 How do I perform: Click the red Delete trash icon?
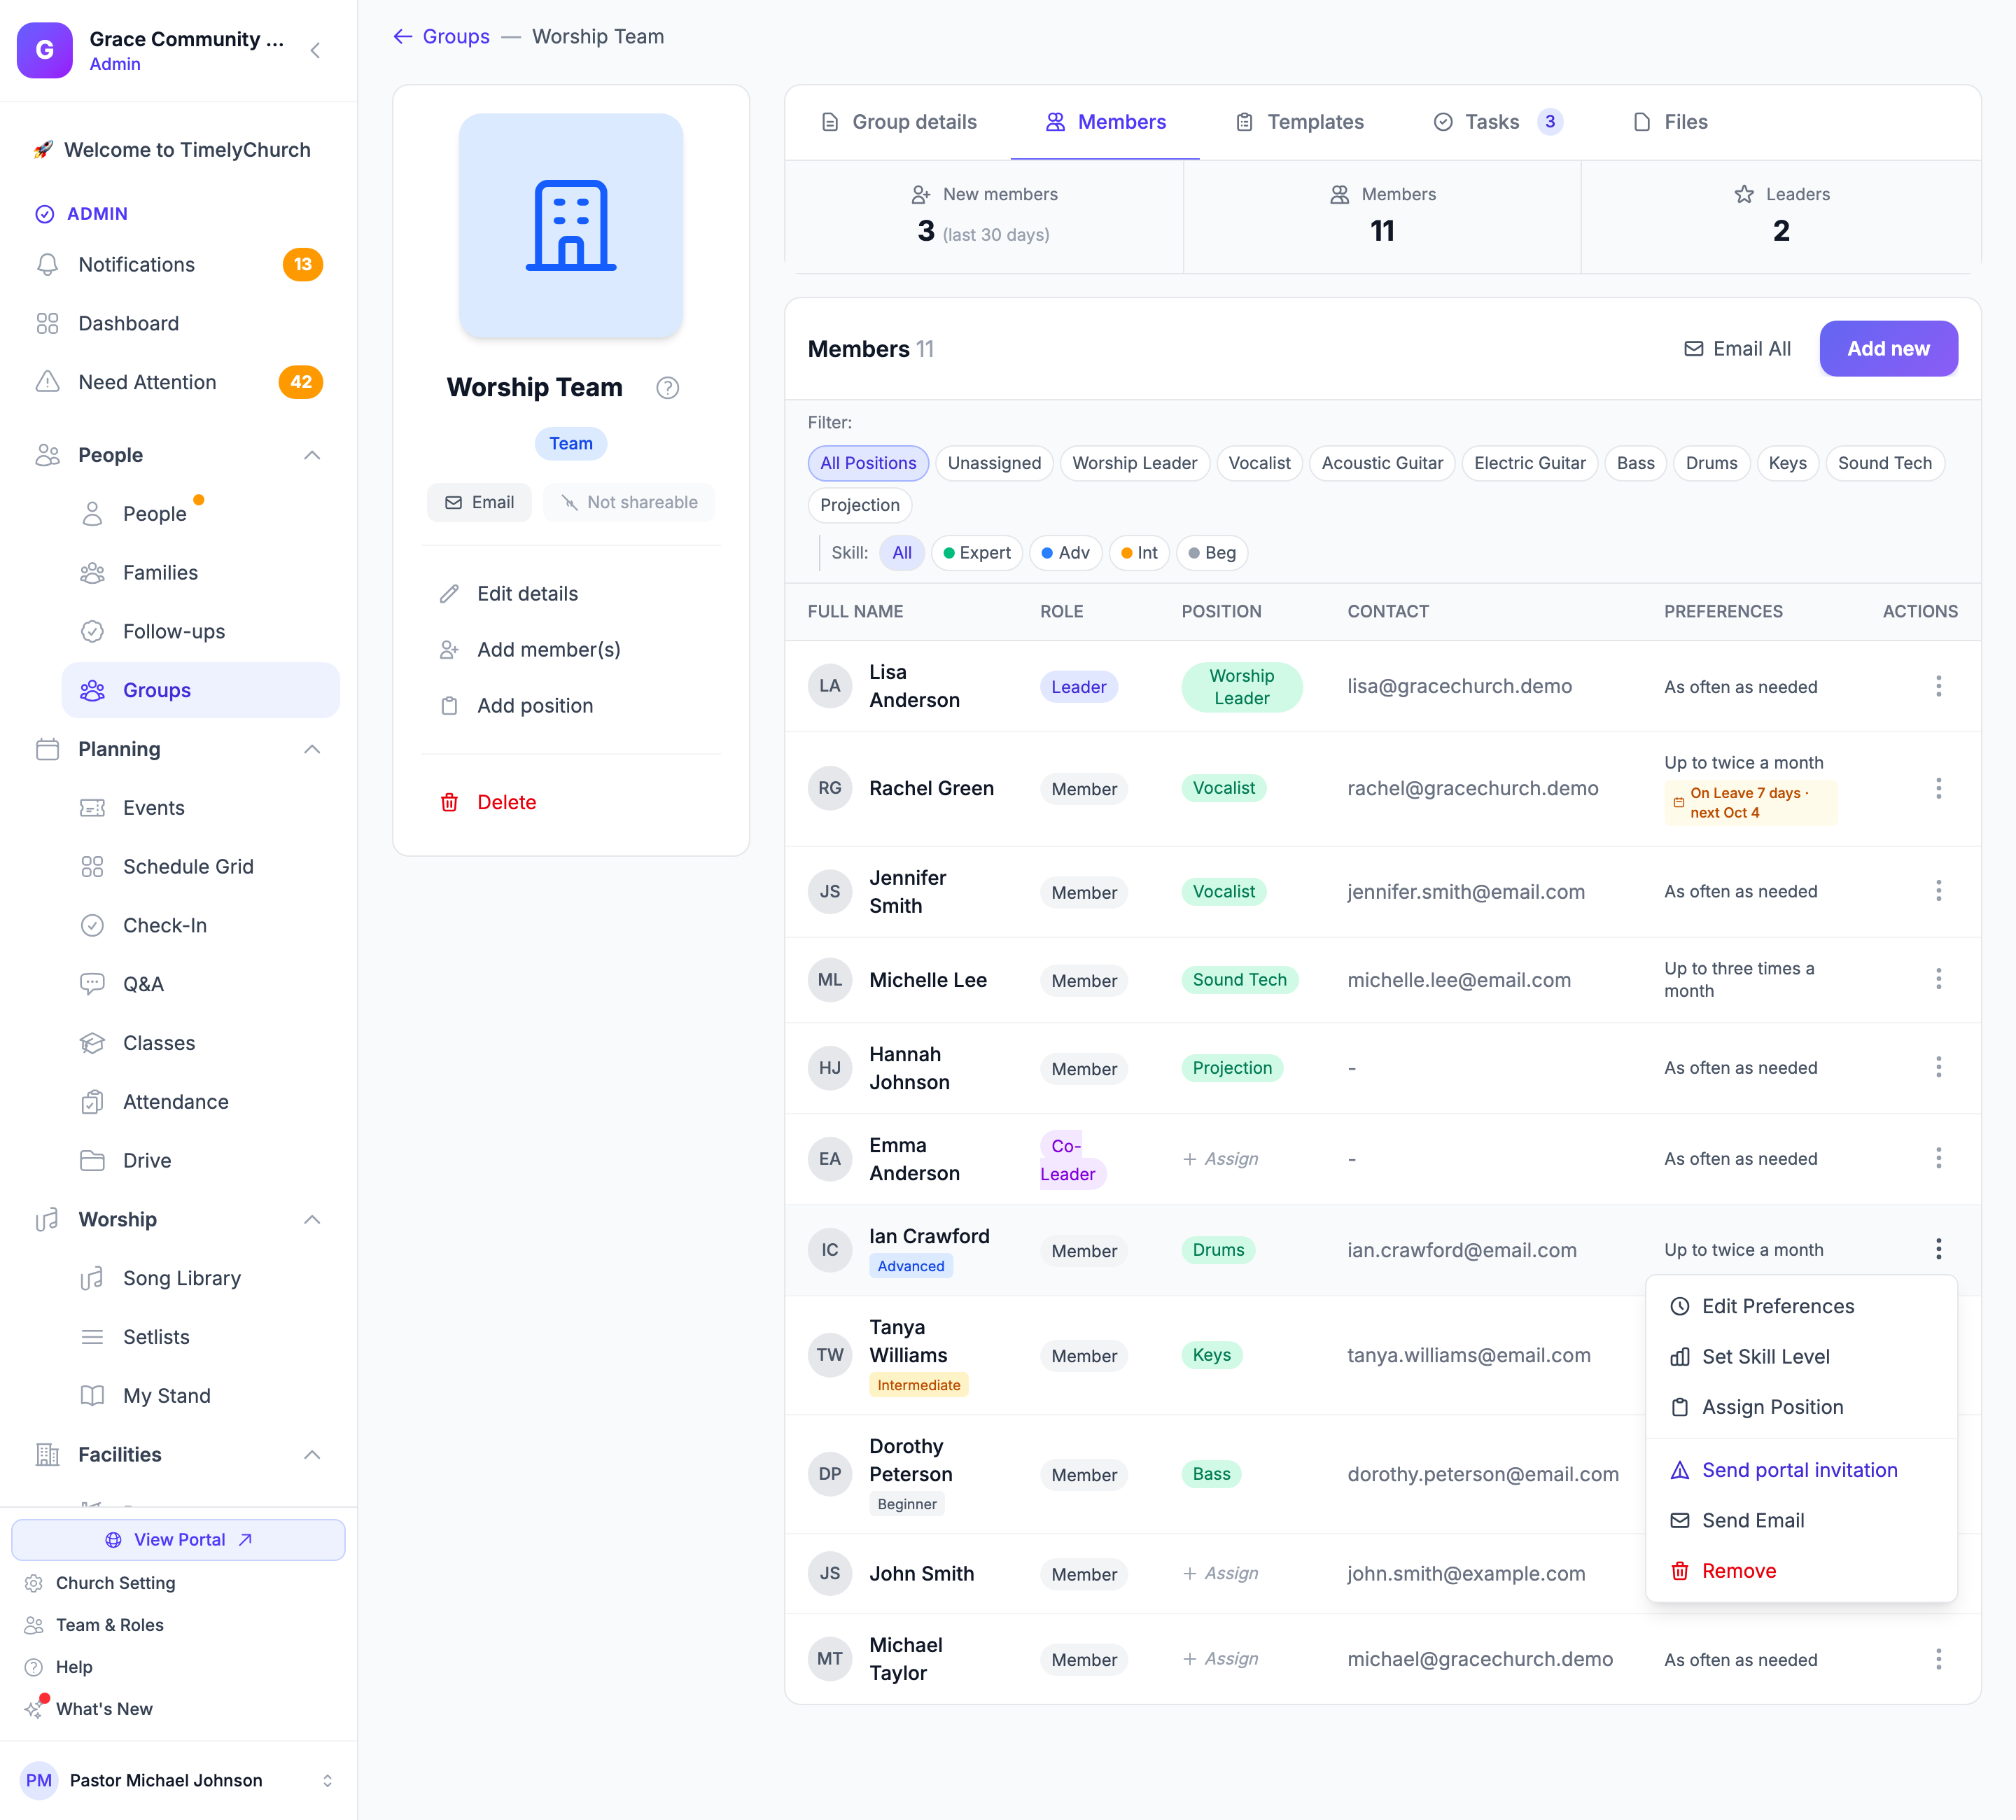[x=450, y=802]
